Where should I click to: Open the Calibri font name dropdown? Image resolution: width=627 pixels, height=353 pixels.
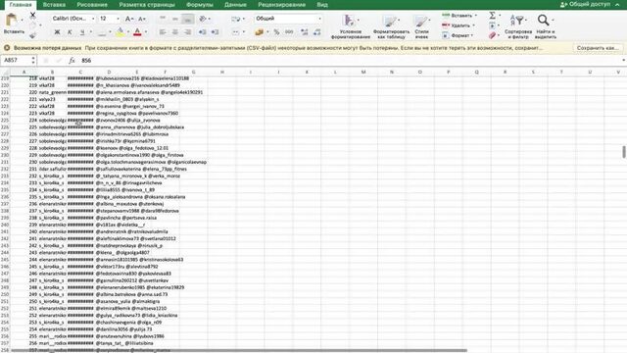point(73,19)
